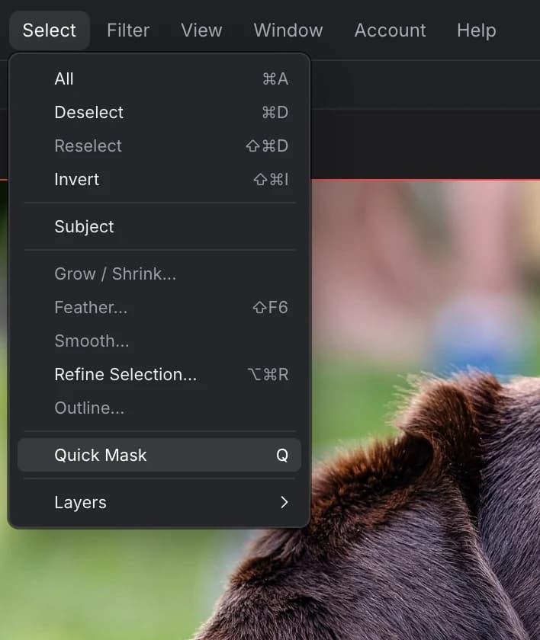Choose Invert selection
Viewport: 540px width, 640px height.
point(159,179)
